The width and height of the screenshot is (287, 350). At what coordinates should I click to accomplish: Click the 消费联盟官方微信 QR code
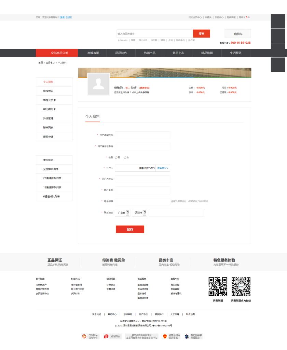(241, 286)
